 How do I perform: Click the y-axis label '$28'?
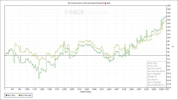pos(169,6)
